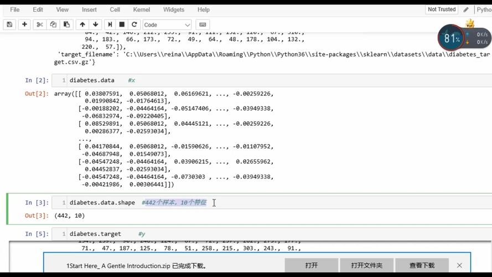Open the Help menu
492x277 pixels.
[203, 10]
